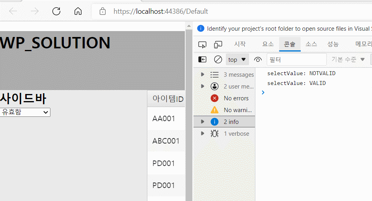Viewport: 372px width, 201px height.
Task: Open the 기본 수준 log level dropdown
Action: tap(348, 59)
